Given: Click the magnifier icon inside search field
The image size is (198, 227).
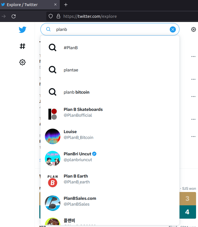Looking at the screenshot, I should coord(48,29).
